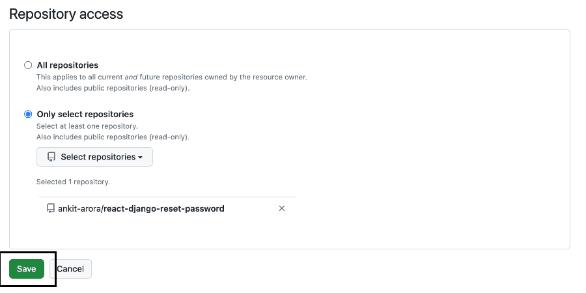The width and height of the screenshot is (586, 293).
Task: Click the "Select at least one repository." hint
Action: point(87,126)
